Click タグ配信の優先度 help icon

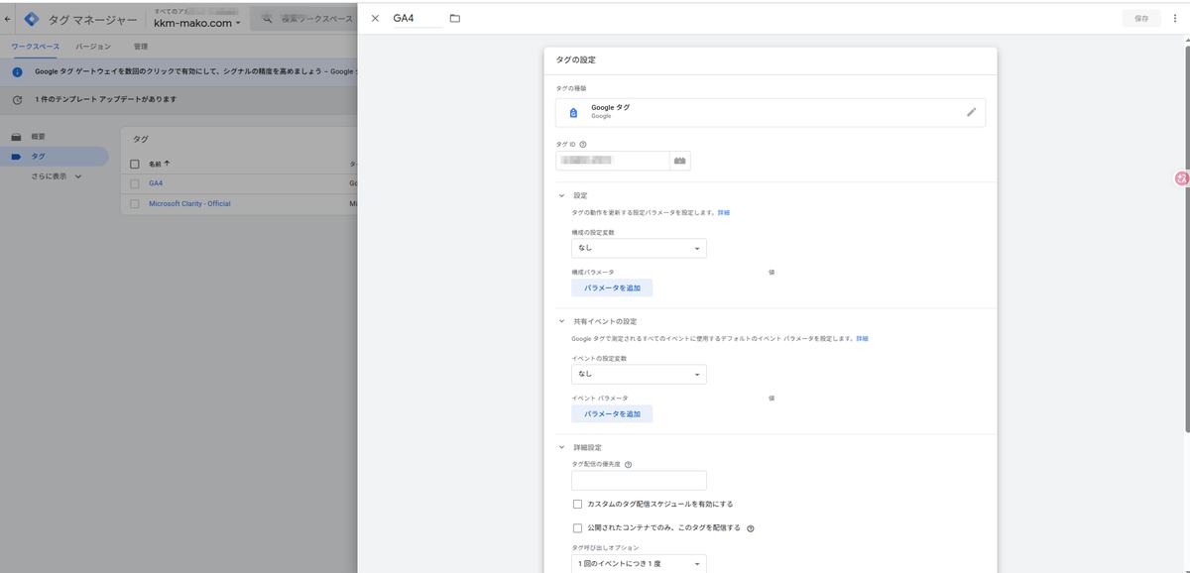coord(629,464)
